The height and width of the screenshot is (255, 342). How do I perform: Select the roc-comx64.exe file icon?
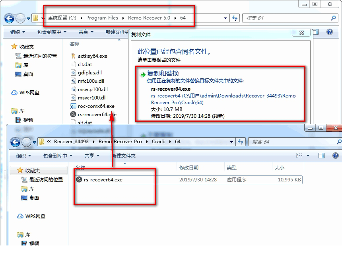tap(73, 106)
